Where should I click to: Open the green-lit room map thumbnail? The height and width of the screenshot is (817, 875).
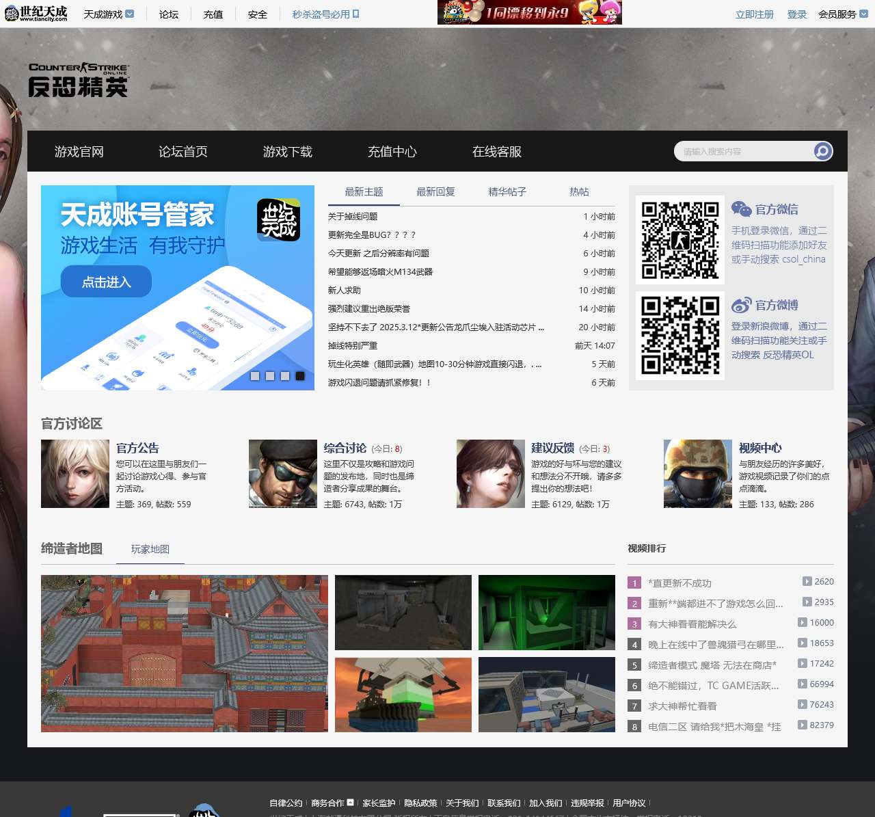click(547, 613)
